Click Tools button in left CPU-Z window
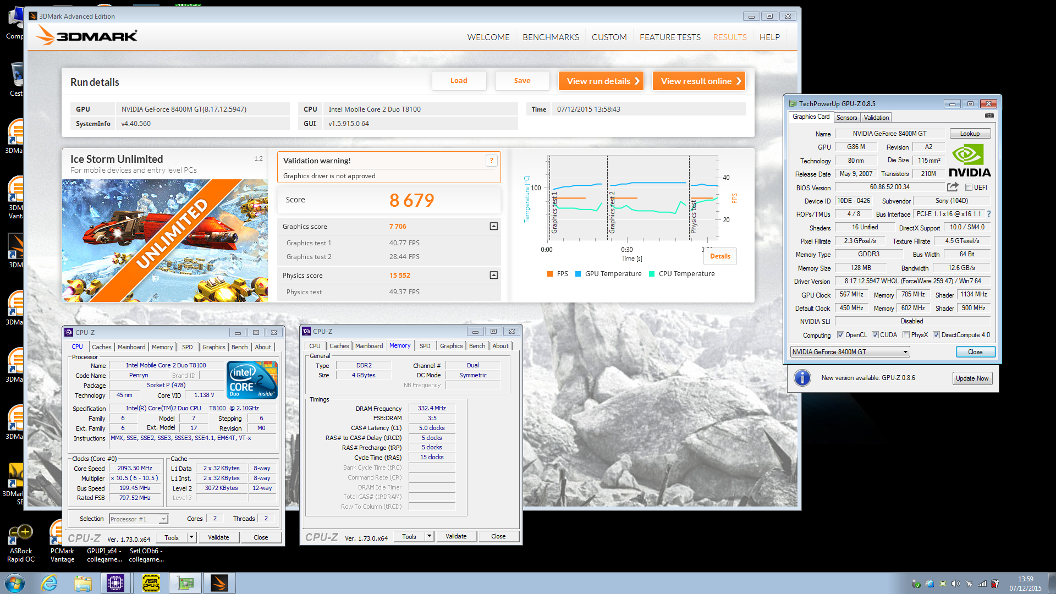Image resolution: width=1056 pixels, height=594 pixels. (x=172, y=537)
